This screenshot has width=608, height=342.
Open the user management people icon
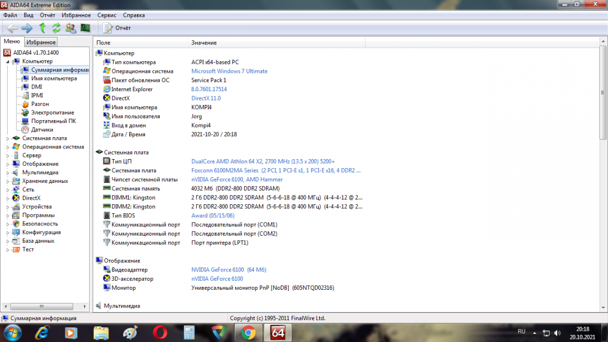(x=71, y=28)
